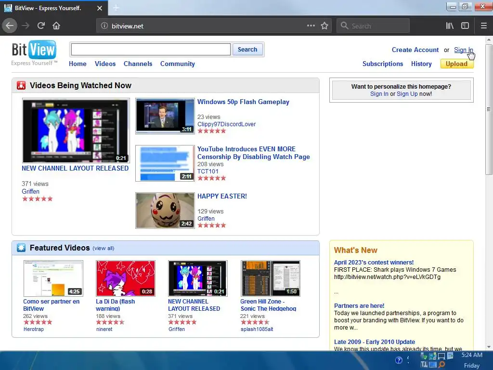Go back using the browser back arrow
The image size is (493, 370).
click(x=10, y=26)
